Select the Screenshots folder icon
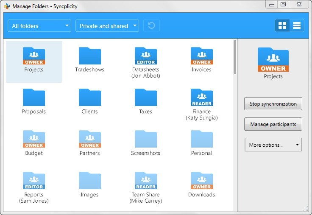This screenshot has width=312, height=215. pyautogui.click(x=146, y=139)
